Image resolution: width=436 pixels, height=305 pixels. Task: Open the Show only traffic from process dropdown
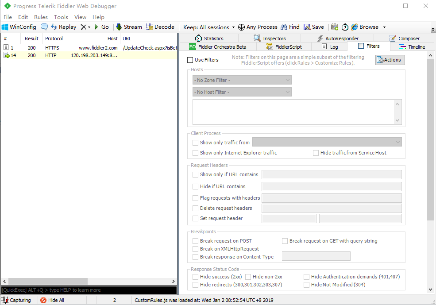327,142
